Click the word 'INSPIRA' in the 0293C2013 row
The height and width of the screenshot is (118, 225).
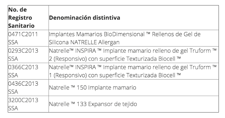(x=85, y=51)
